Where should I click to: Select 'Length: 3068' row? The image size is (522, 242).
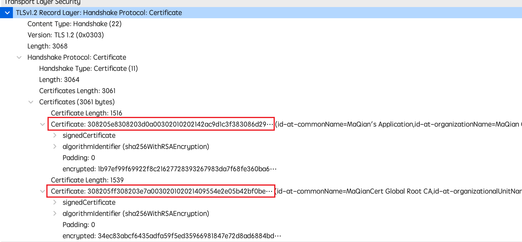pos(48,46)
